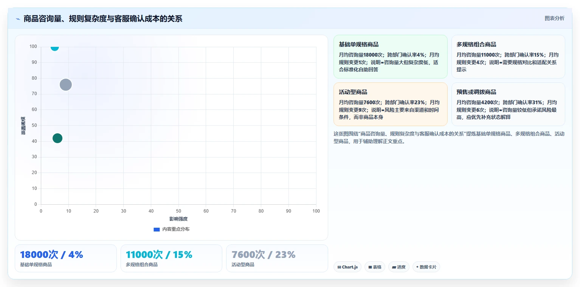
Task: Click the 进度 tag
Action: click(x=399, y=267)
